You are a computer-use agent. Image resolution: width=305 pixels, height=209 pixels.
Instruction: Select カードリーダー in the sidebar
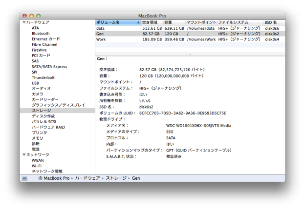(45, 100)
